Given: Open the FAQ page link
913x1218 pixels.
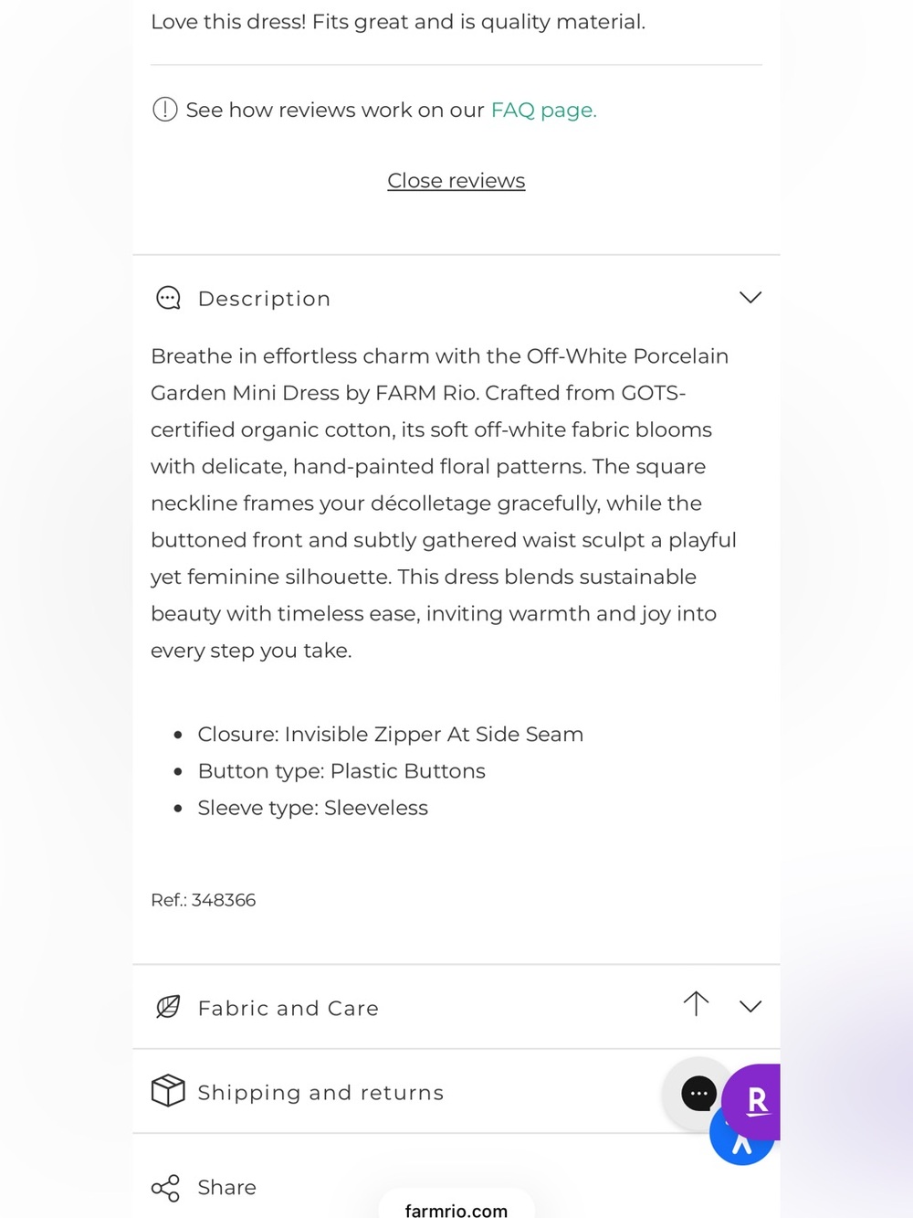Looking at the screenshot, I should (x=544, y=111).
